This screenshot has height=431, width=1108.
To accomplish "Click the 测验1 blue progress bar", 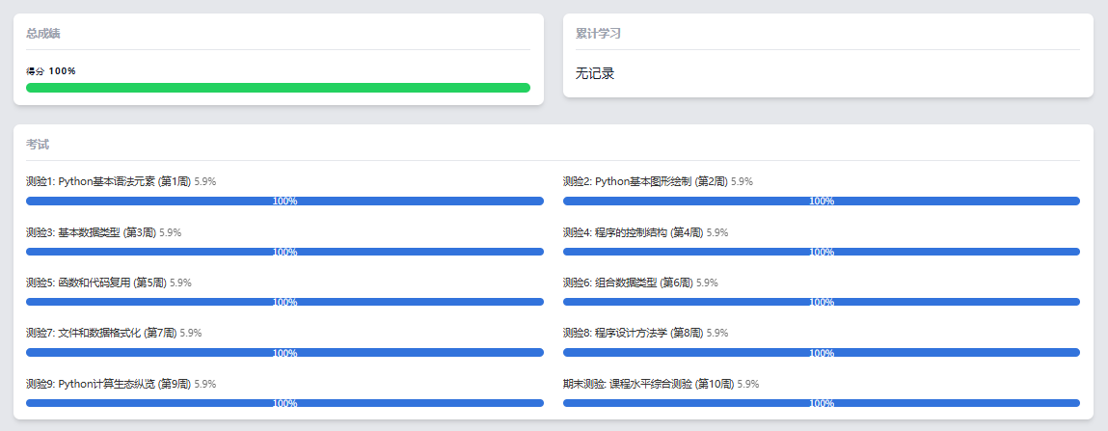I will (x=284, y=202).
